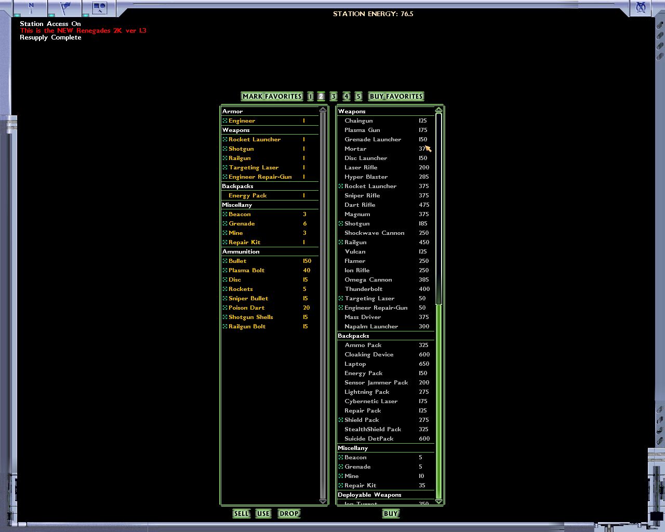Click marker icon next to Bullet ammunition
Screen dimensions: 665x532
click(225, 261)
